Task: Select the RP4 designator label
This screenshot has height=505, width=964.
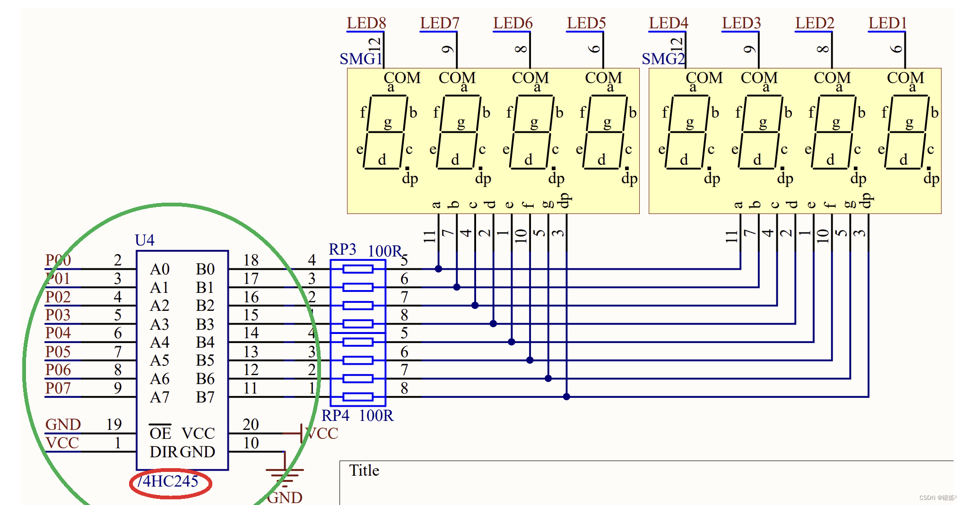Action: (335, 415)
